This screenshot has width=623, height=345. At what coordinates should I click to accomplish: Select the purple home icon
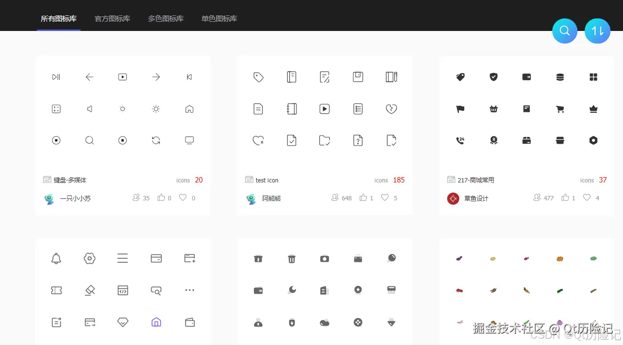coord(156,322)
